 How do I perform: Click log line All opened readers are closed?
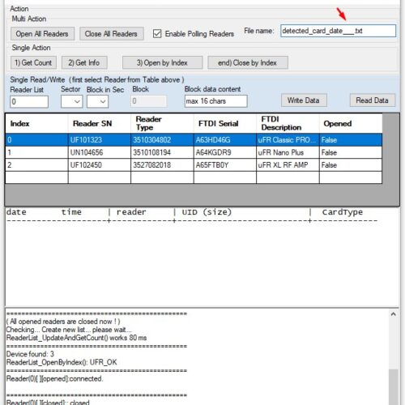tap(63, 322)
